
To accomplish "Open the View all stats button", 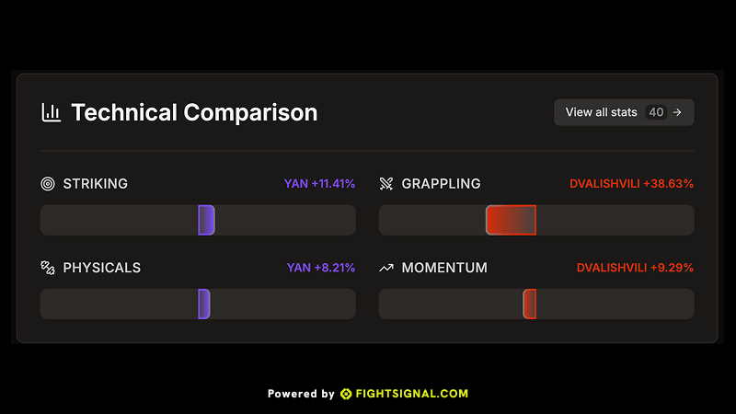I will point(603,112).
